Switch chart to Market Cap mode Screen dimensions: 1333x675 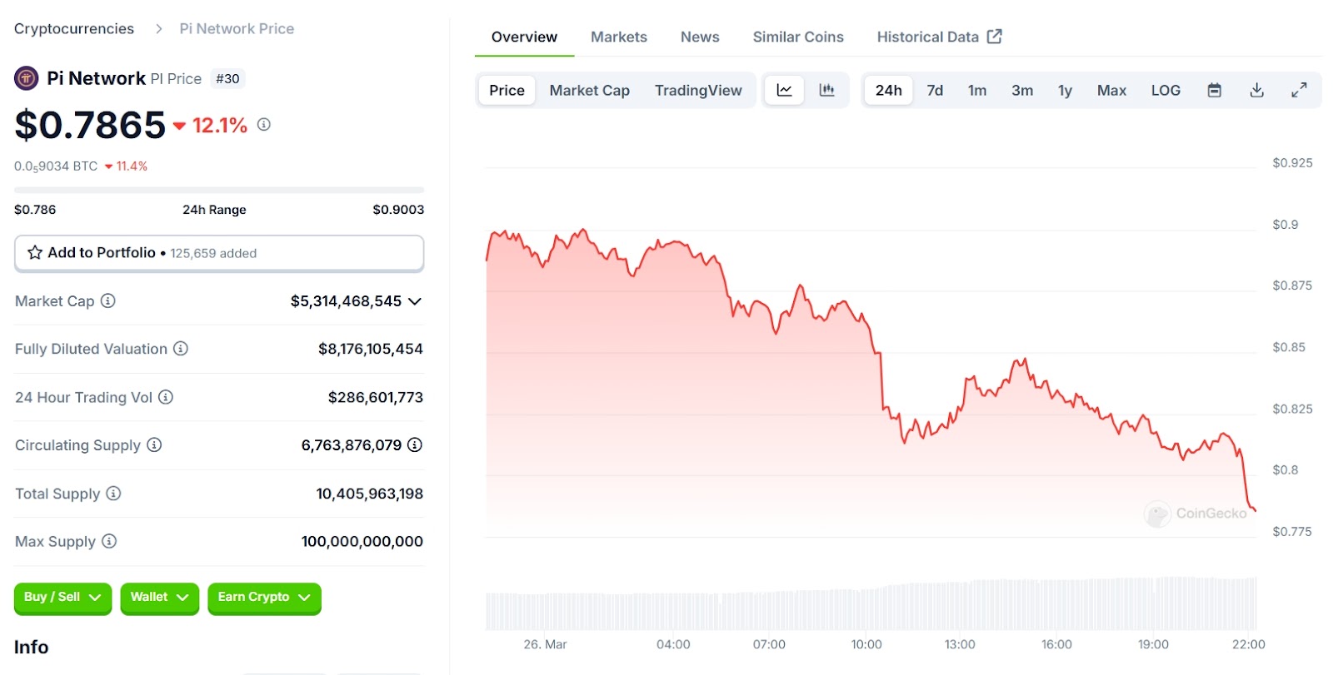point(589,90)
